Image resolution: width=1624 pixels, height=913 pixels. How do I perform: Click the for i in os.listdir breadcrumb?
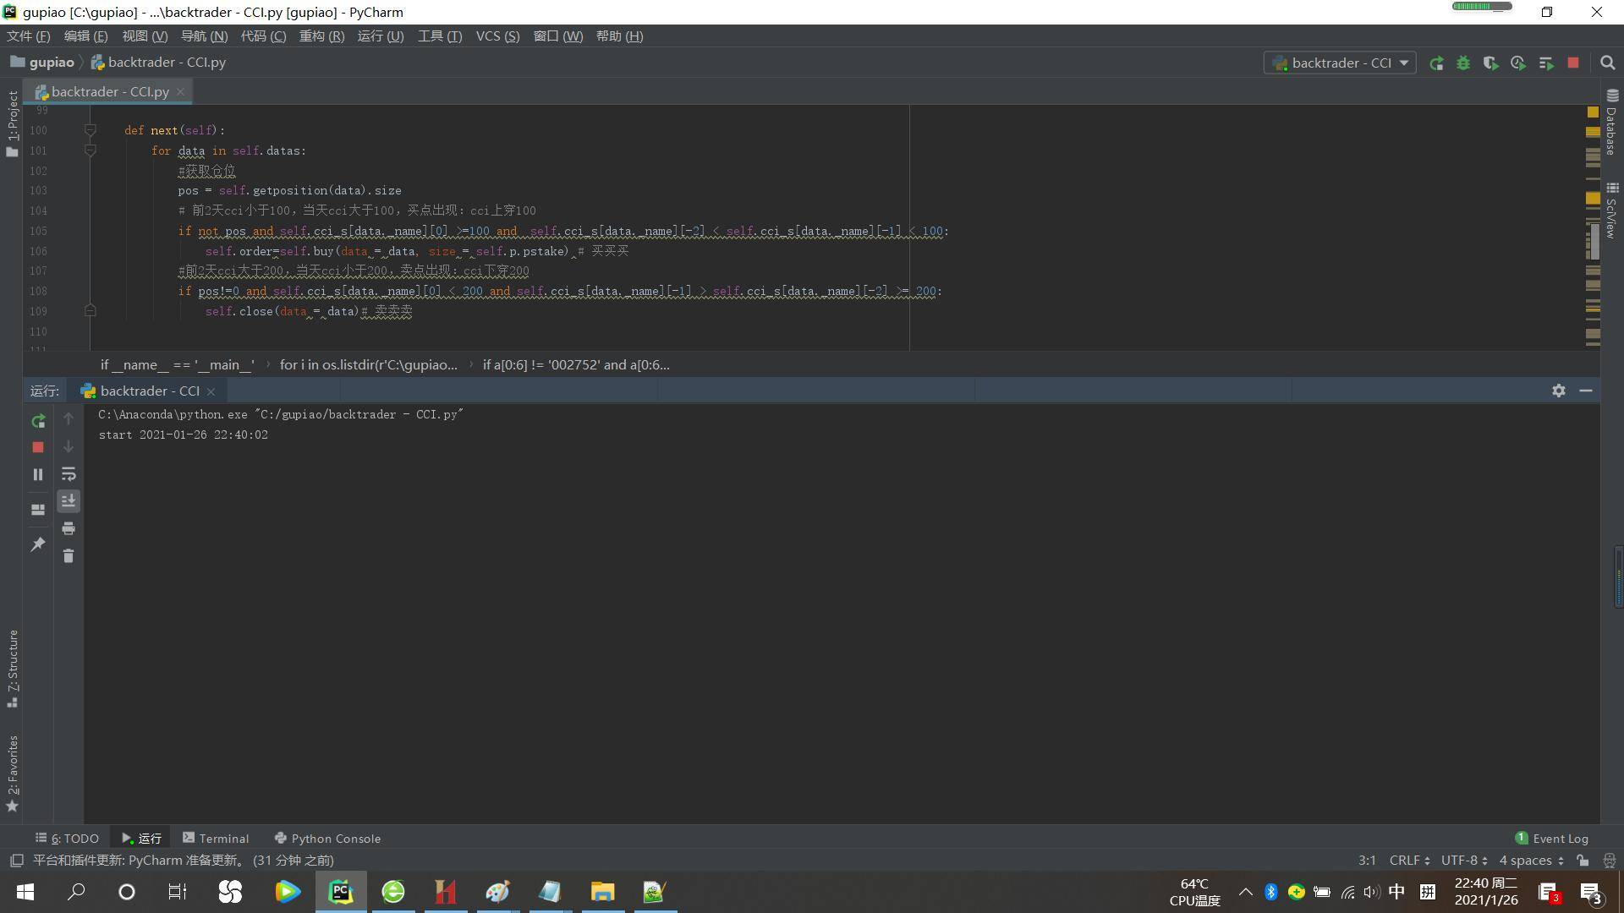tap(368, 365)
